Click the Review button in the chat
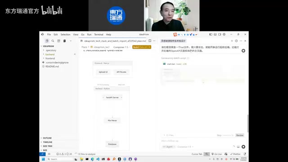This screenshot has width=288, height=162. click(240, 135)
